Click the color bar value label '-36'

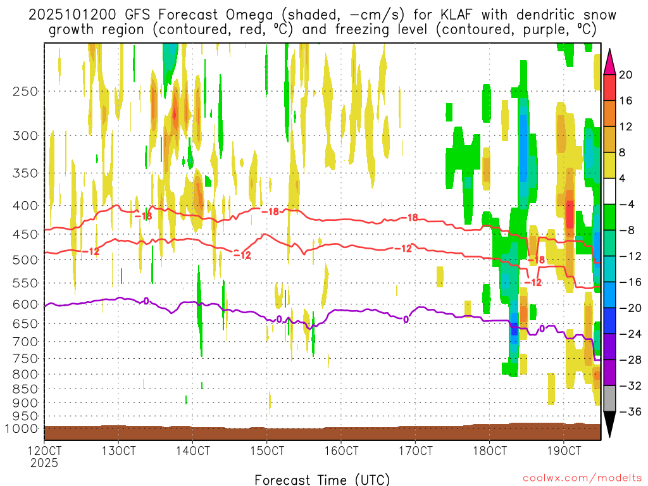coord(630,411)
